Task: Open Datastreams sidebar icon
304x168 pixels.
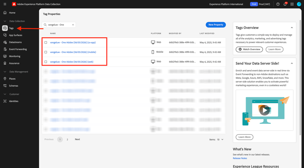Action: [x=5, y=42]
